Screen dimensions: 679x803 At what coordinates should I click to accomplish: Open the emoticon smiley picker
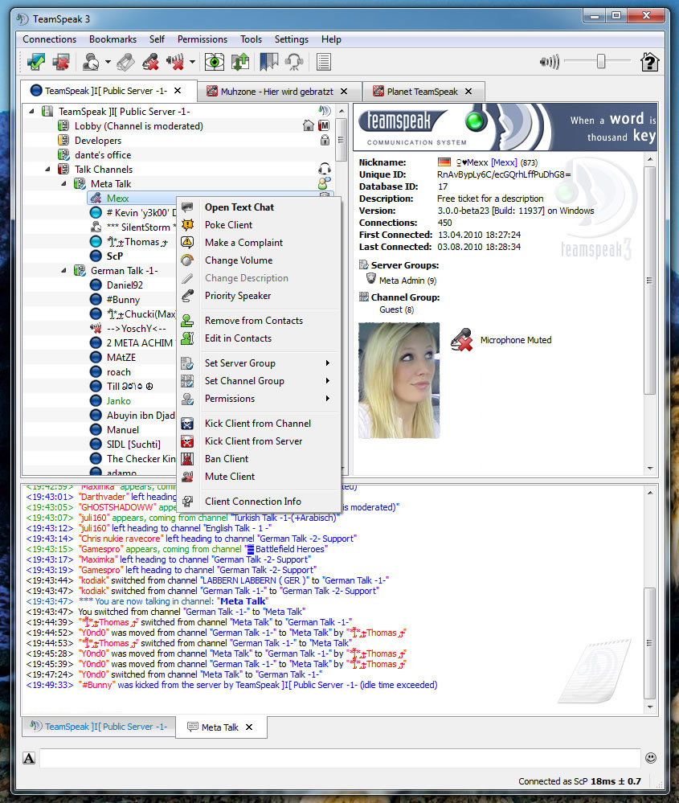tap(651, 757)
